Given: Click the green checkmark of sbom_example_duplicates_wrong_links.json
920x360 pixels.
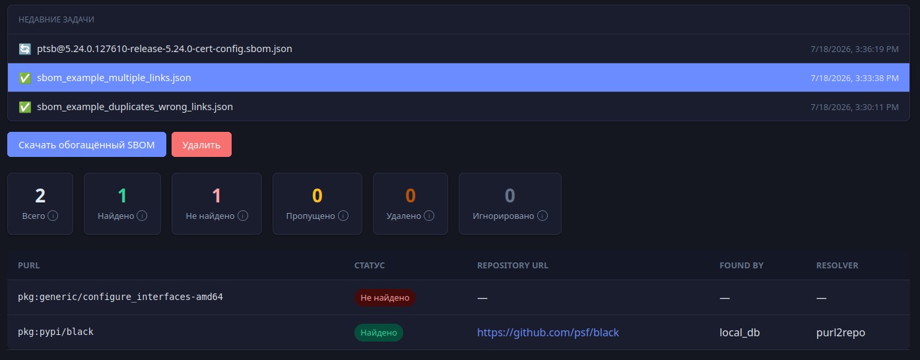Looking at the screenshot, I should (x=24, y=107).
